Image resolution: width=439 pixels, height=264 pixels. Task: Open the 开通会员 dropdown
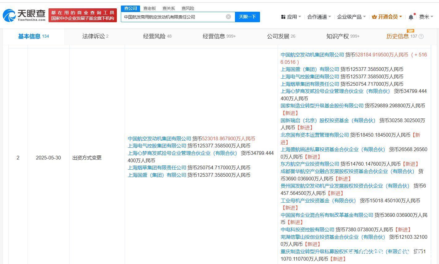[x=387, y=17]
